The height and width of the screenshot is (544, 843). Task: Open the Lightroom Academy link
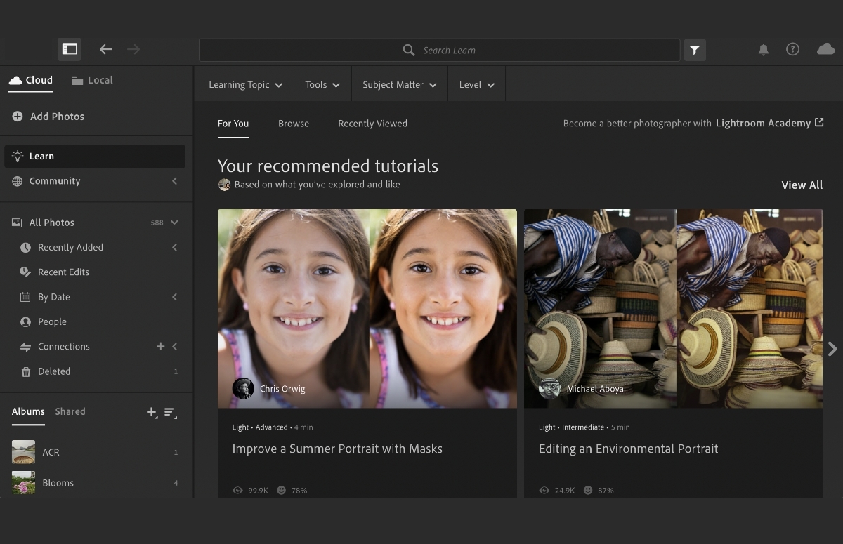769,123
